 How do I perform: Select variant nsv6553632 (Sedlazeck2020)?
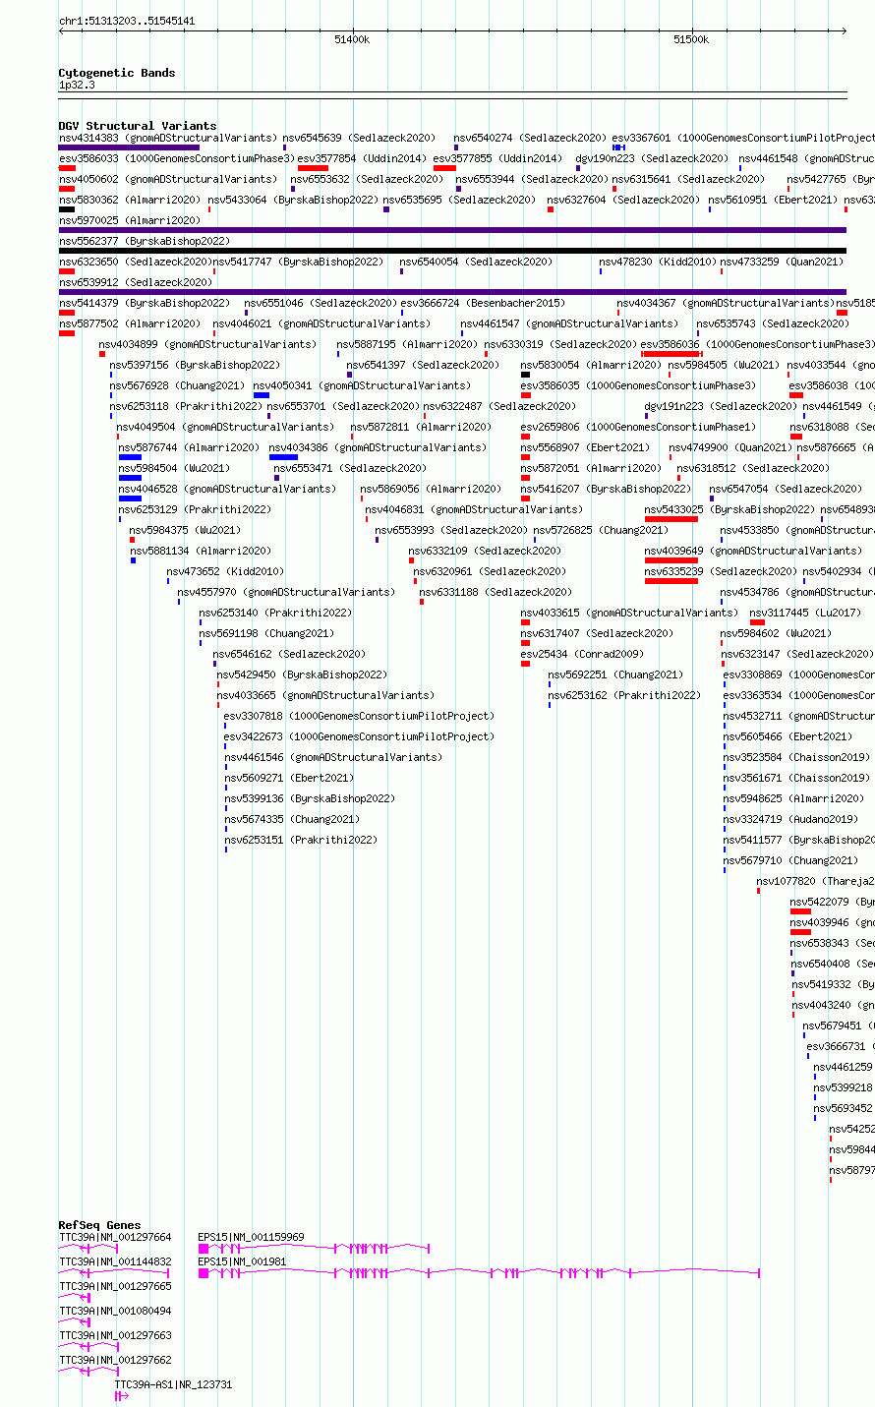tap(367, 179)
